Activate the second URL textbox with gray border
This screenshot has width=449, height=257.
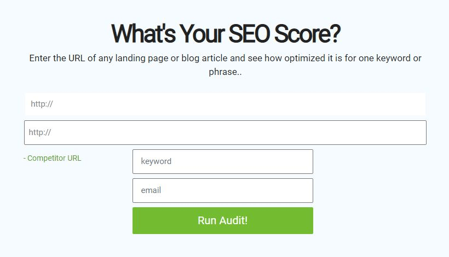pos(225,132)
